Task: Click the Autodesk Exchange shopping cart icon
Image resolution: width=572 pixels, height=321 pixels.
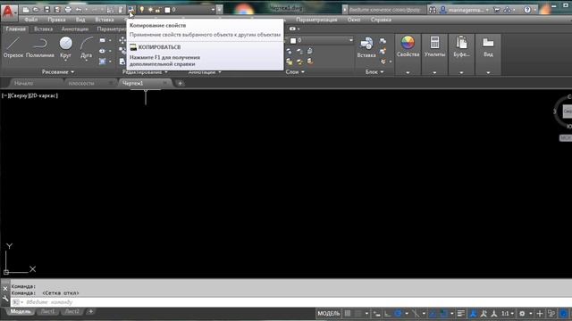Action: 497,10
